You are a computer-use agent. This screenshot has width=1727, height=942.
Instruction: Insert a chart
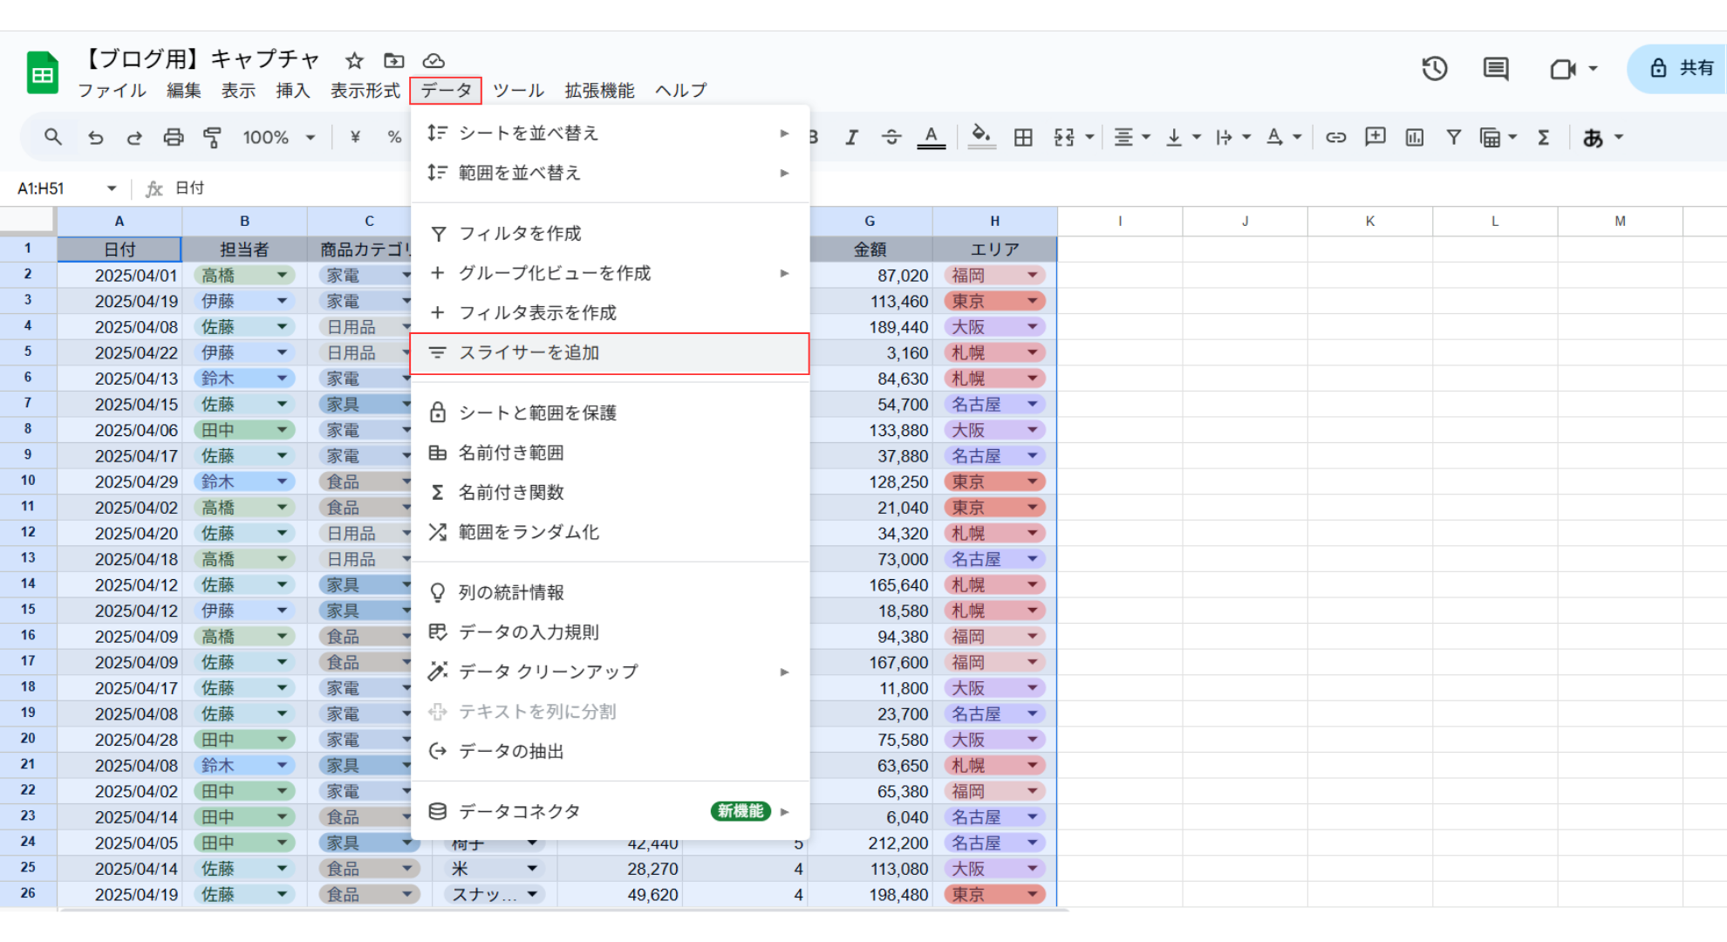point(1415,137)
